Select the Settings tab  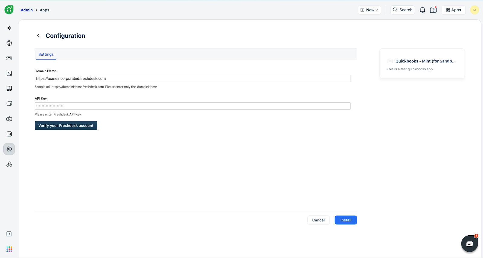coord(46,54)
